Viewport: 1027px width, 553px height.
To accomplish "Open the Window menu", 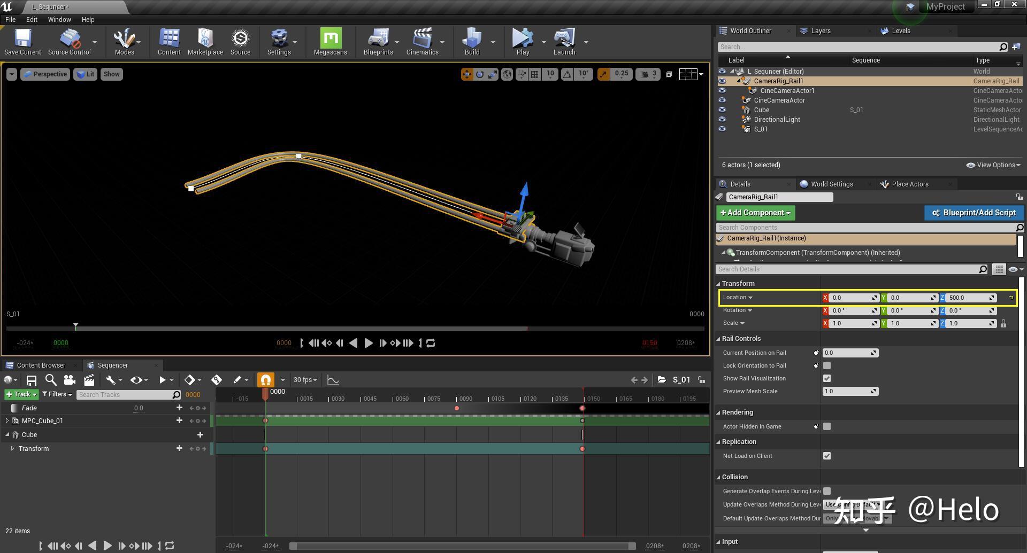I will (x=59, y=19).
